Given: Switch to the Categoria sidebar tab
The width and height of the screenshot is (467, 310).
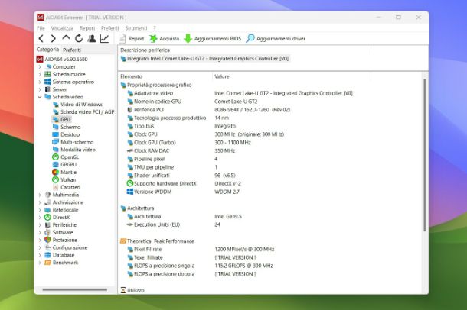Looking at the screenshot, I should pyautogui.click(x=47, y=50).
